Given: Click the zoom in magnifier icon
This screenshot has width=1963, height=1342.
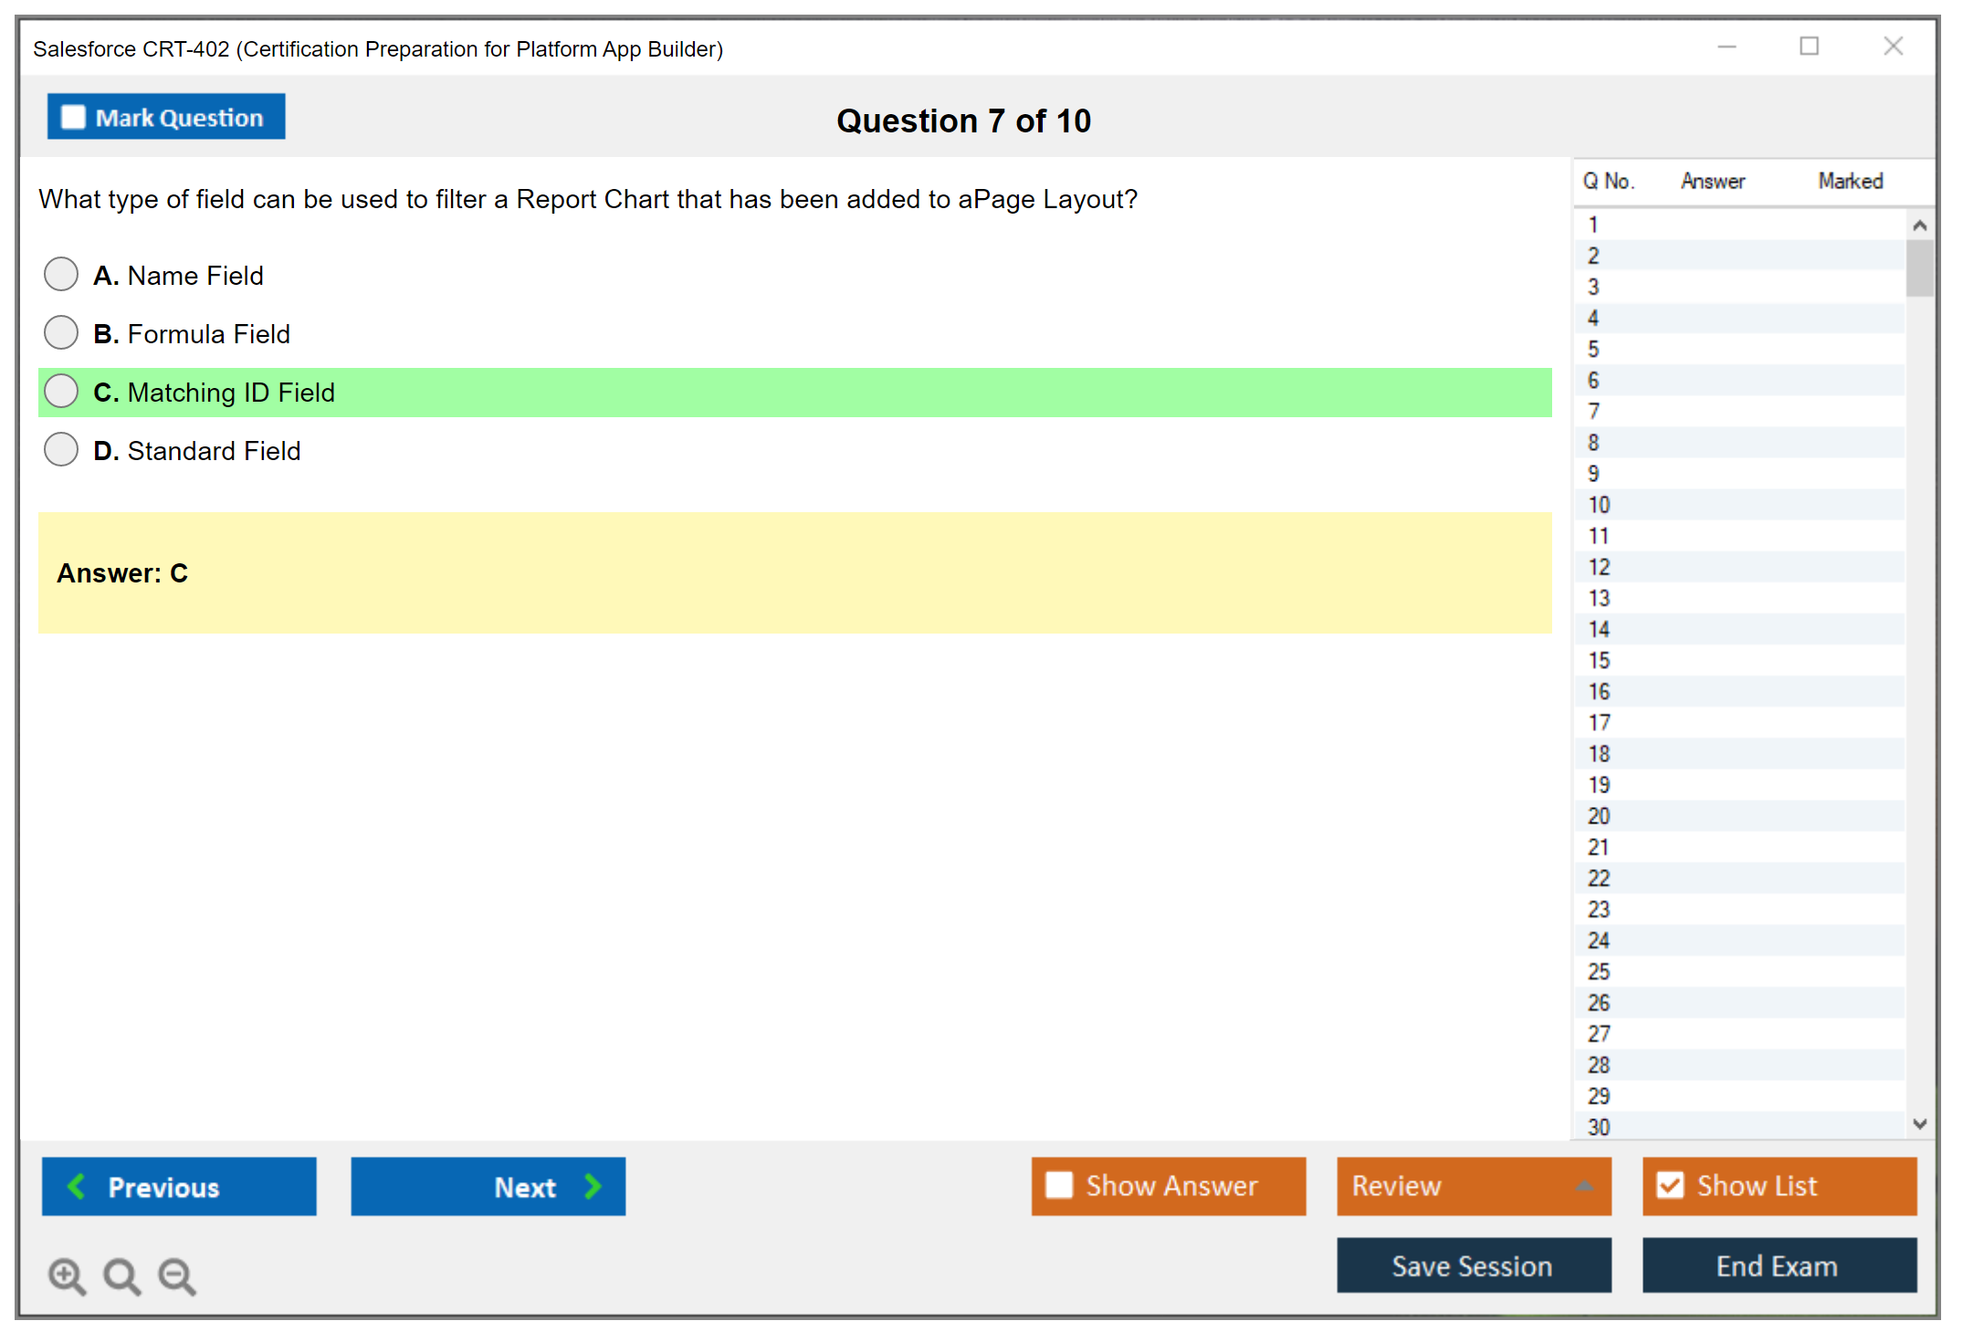Looking at the screenshot, I should tap(66, 1275).
